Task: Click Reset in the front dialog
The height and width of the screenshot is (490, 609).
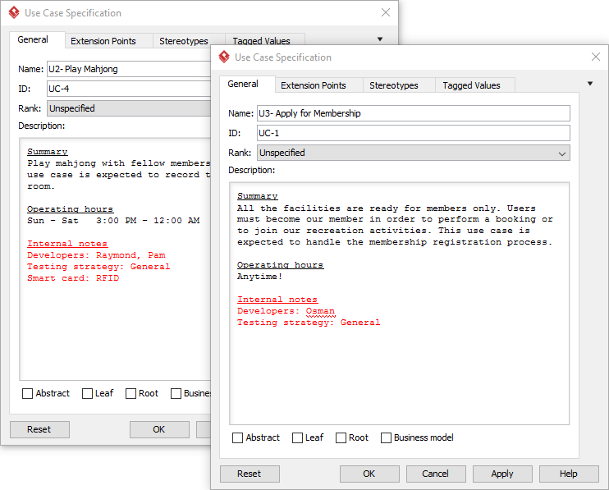Action: (x=250, y=474)
